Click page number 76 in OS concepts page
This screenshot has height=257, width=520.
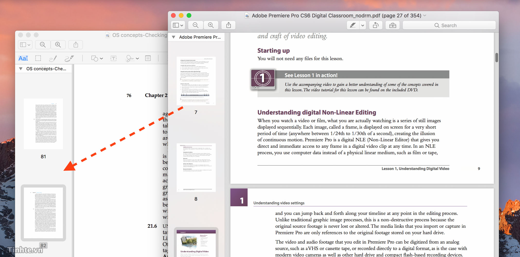pyautogui.click(x=129, y=95)
